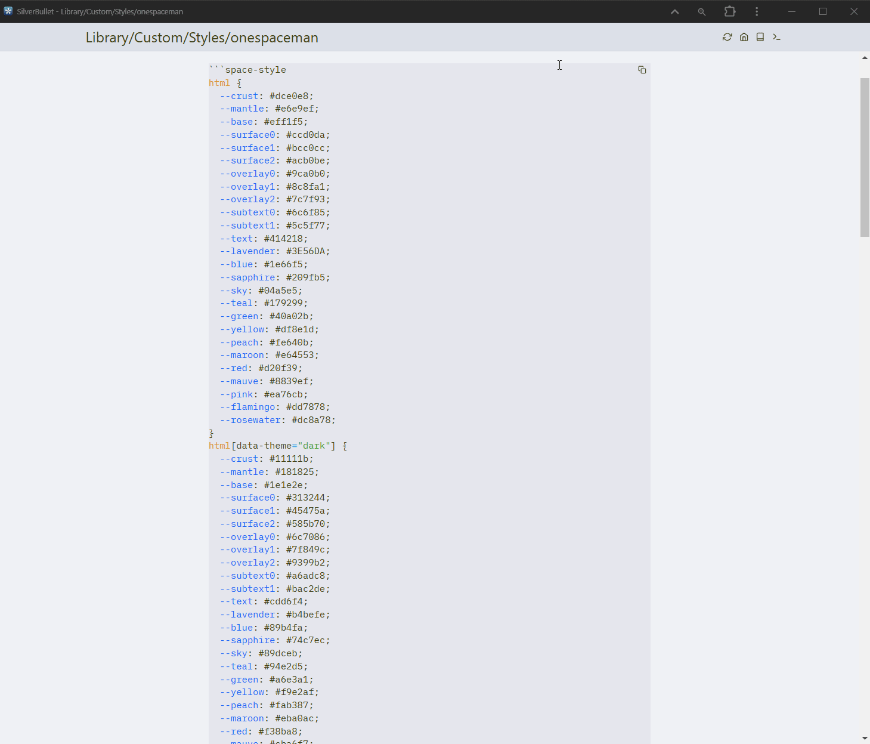Open command palette terminal icon
Screen dimensions: 870x744
(777, 37)
